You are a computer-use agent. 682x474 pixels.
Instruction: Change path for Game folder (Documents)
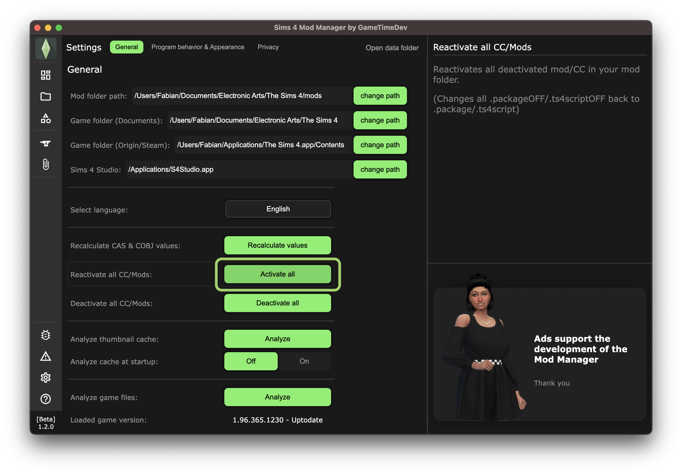click(380, 120)
